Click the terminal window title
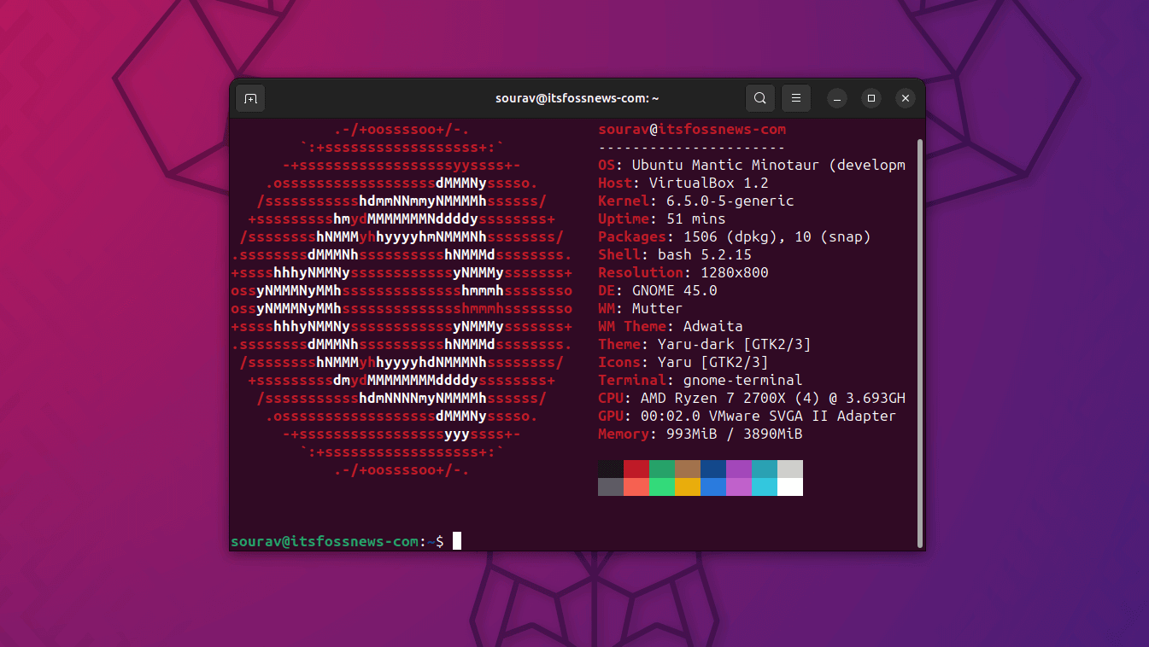 [577, 97]
